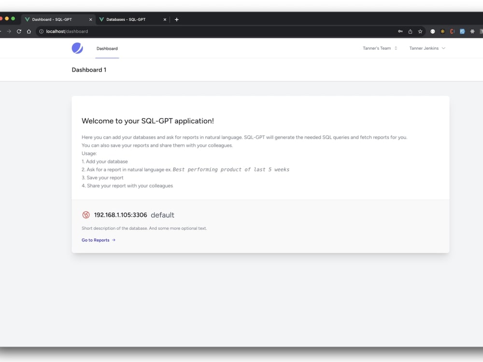Open the Tanner Jenkins user menu
This screenshot has width=483, height=362.
pos(427,48)
